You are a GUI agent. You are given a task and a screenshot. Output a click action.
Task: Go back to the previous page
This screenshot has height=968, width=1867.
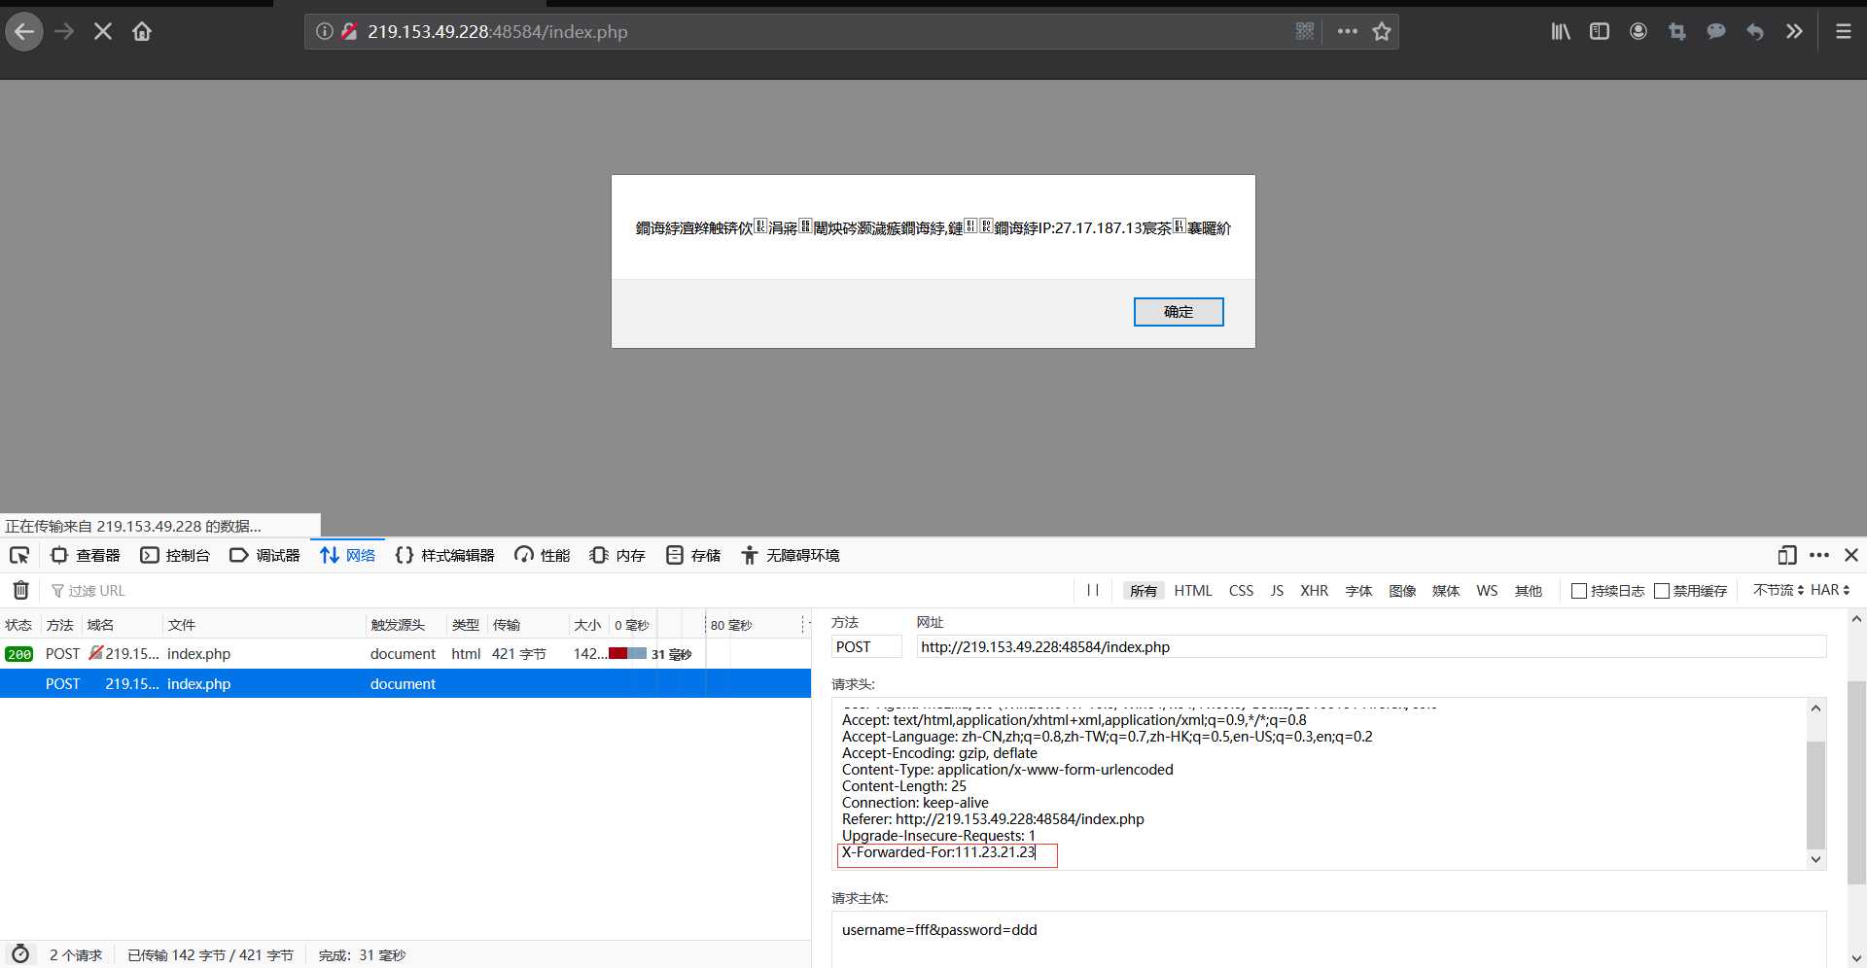coord(24,32)
